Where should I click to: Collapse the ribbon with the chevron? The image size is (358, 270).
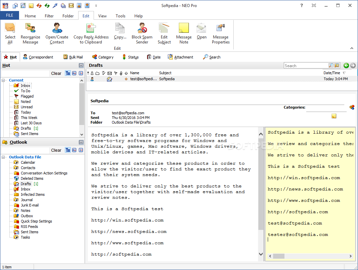(x=352, y=48)
